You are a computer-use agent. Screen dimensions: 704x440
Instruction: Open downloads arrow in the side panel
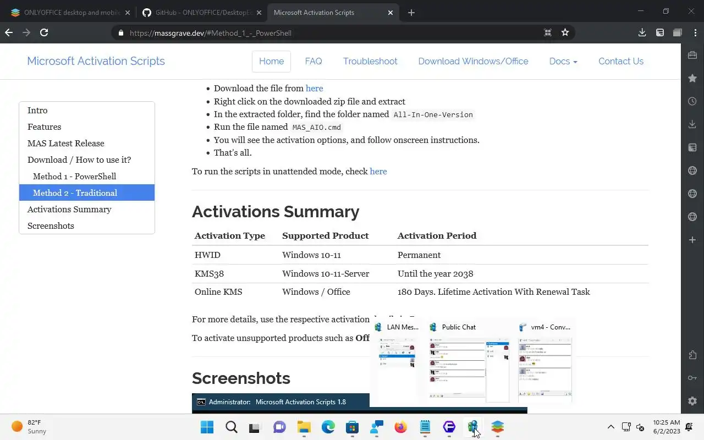coord(692,124)
